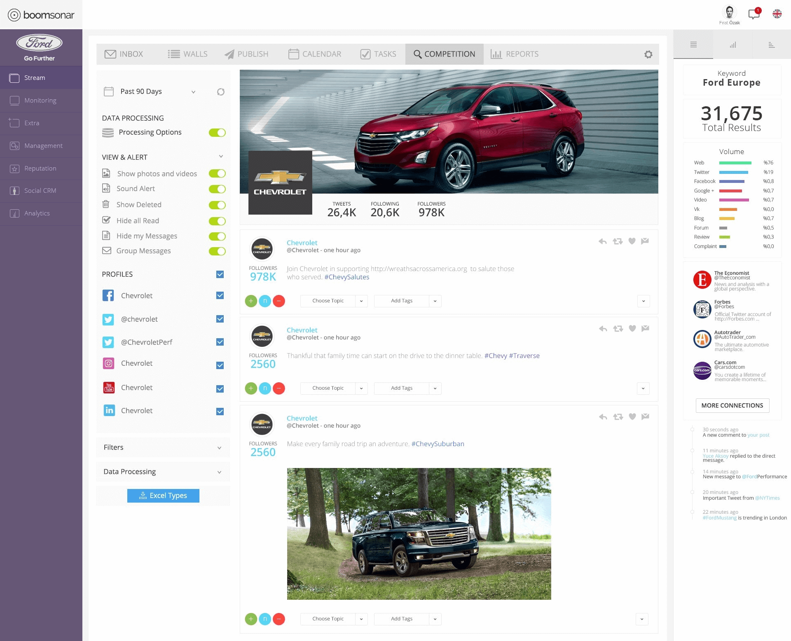Click the Ford Go Further logo

[40, 47]
